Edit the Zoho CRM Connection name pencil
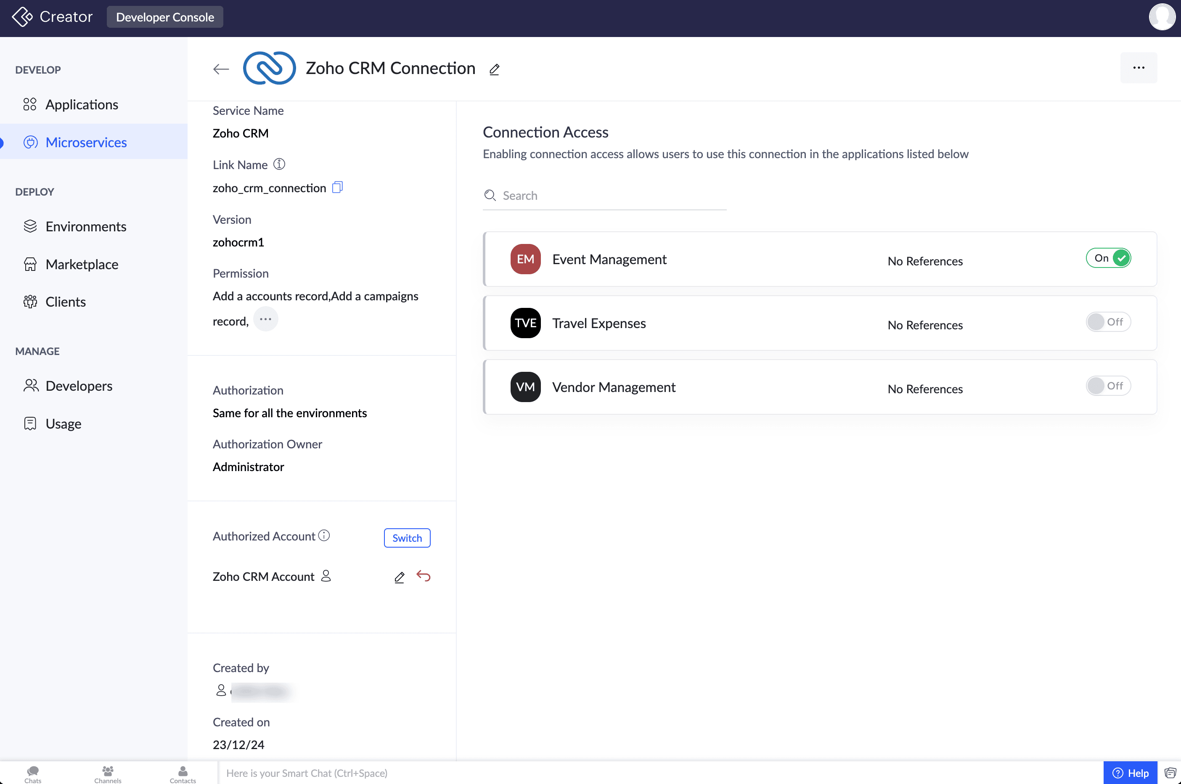The image size is (1181, 784). (494, 69)
